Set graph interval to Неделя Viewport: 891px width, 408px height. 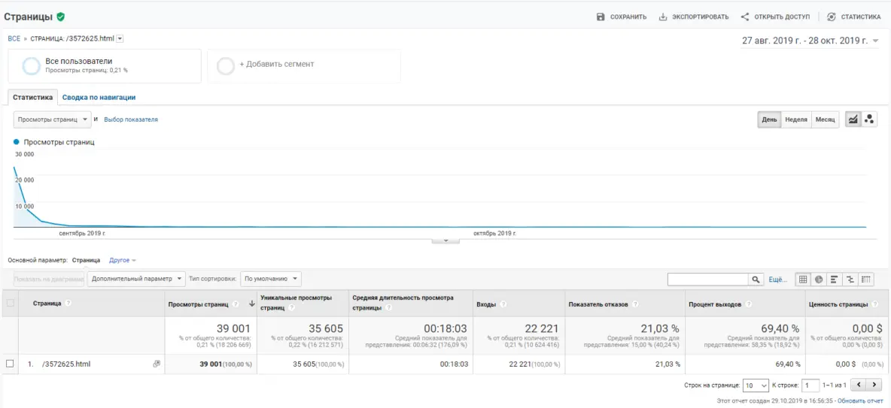[795, 119]
